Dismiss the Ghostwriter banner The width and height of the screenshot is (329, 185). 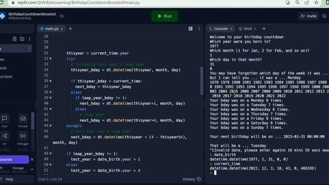(x=32, y=159)
